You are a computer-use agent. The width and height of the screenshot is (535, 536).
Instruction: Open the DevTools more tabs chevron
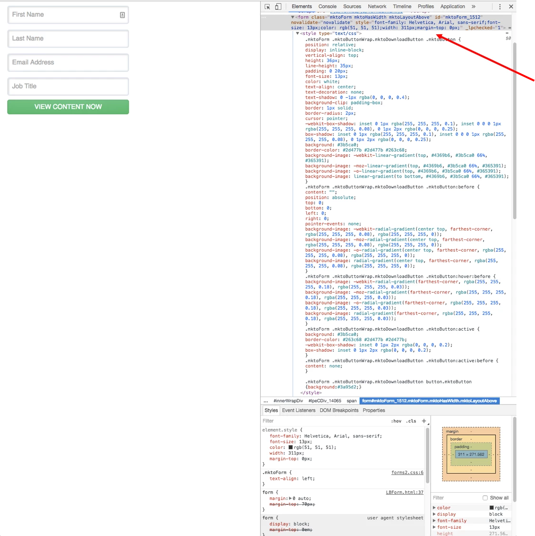[x=474, y=7]
